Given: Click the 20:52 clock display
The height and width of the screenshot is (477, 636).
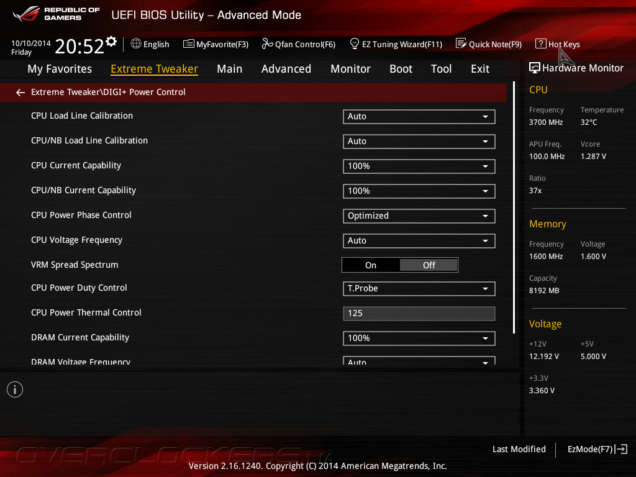Looking at the screenshot, I should coord(79,46).
